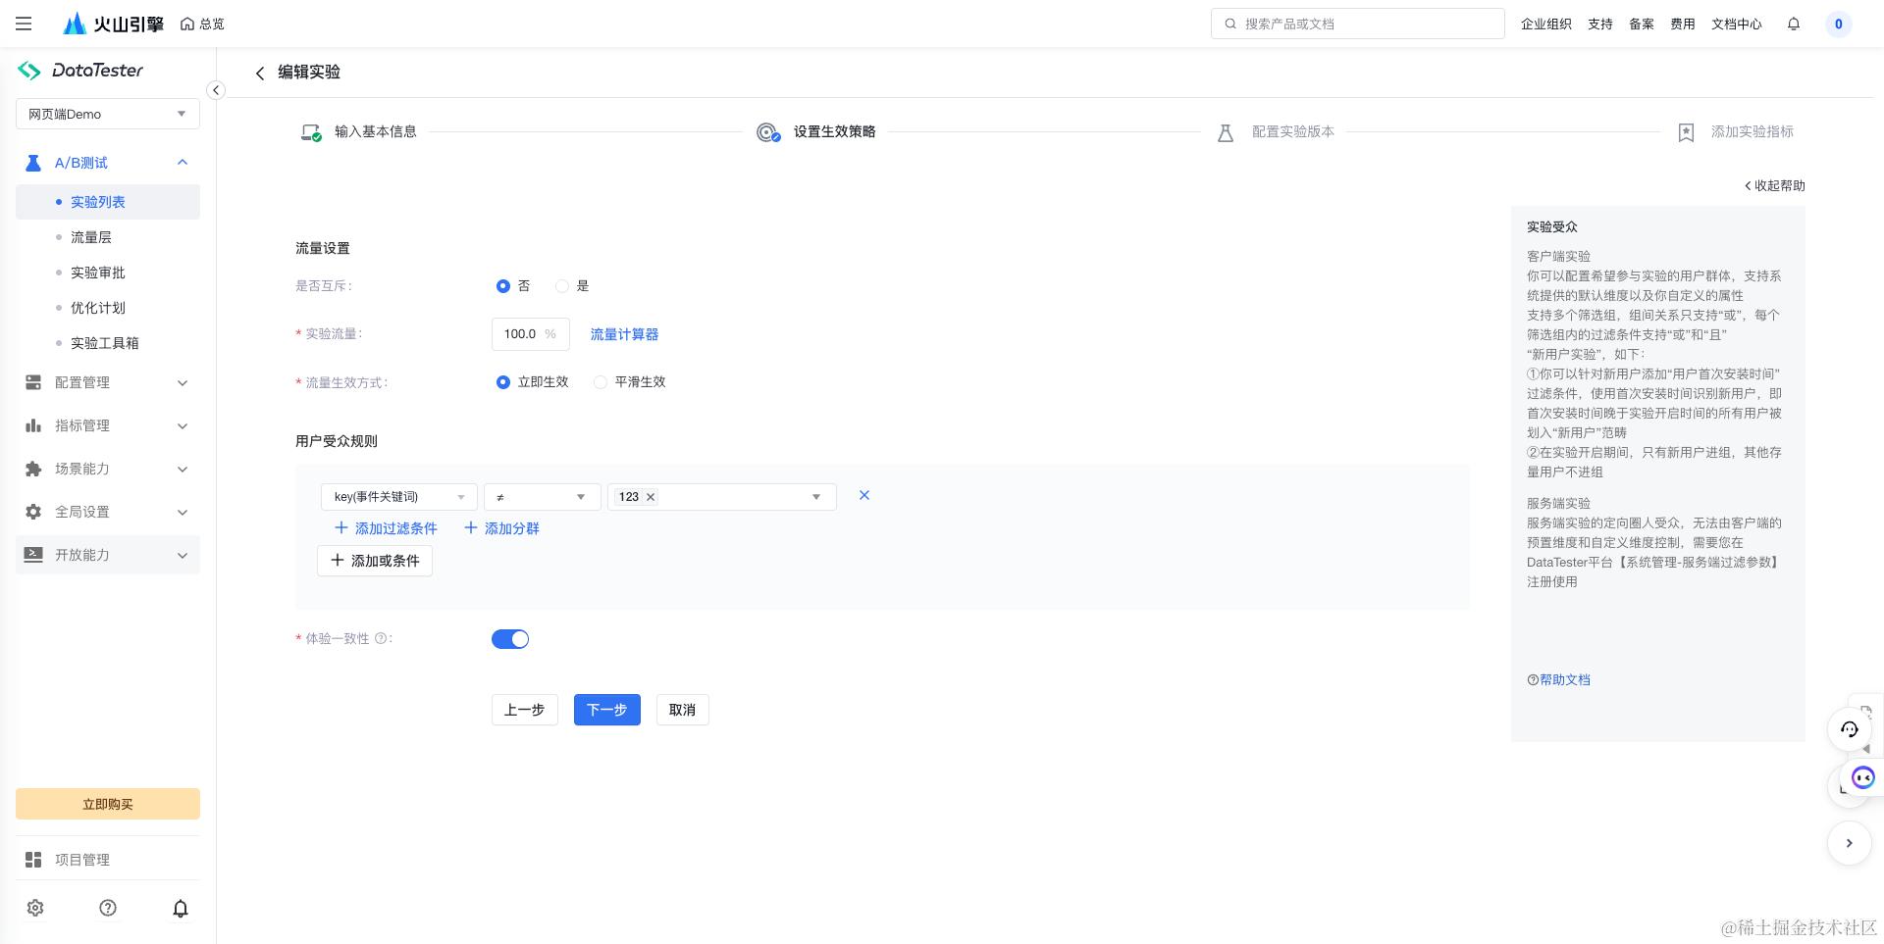
Task: Remove the 123 tag value
Action: tap(651, 497)
